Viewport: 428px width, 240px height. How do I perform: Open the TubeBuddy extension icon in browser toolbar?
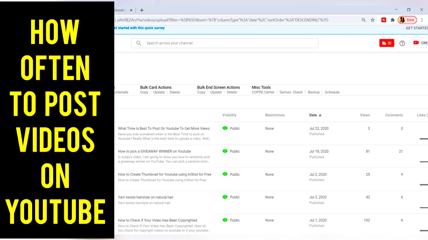tap(384, 20)
